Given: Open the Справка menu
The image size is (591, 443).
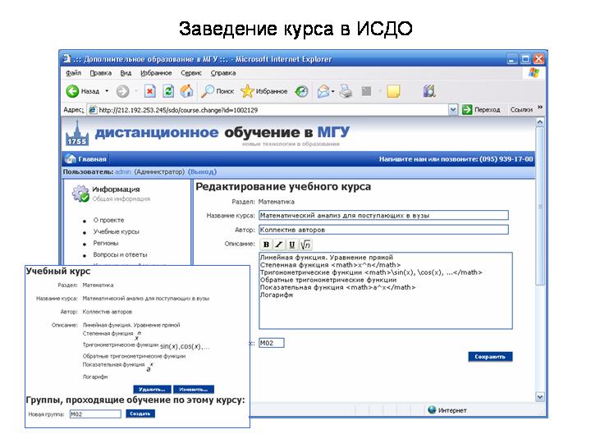Looking at the screenshot, I should click(223, 73).
